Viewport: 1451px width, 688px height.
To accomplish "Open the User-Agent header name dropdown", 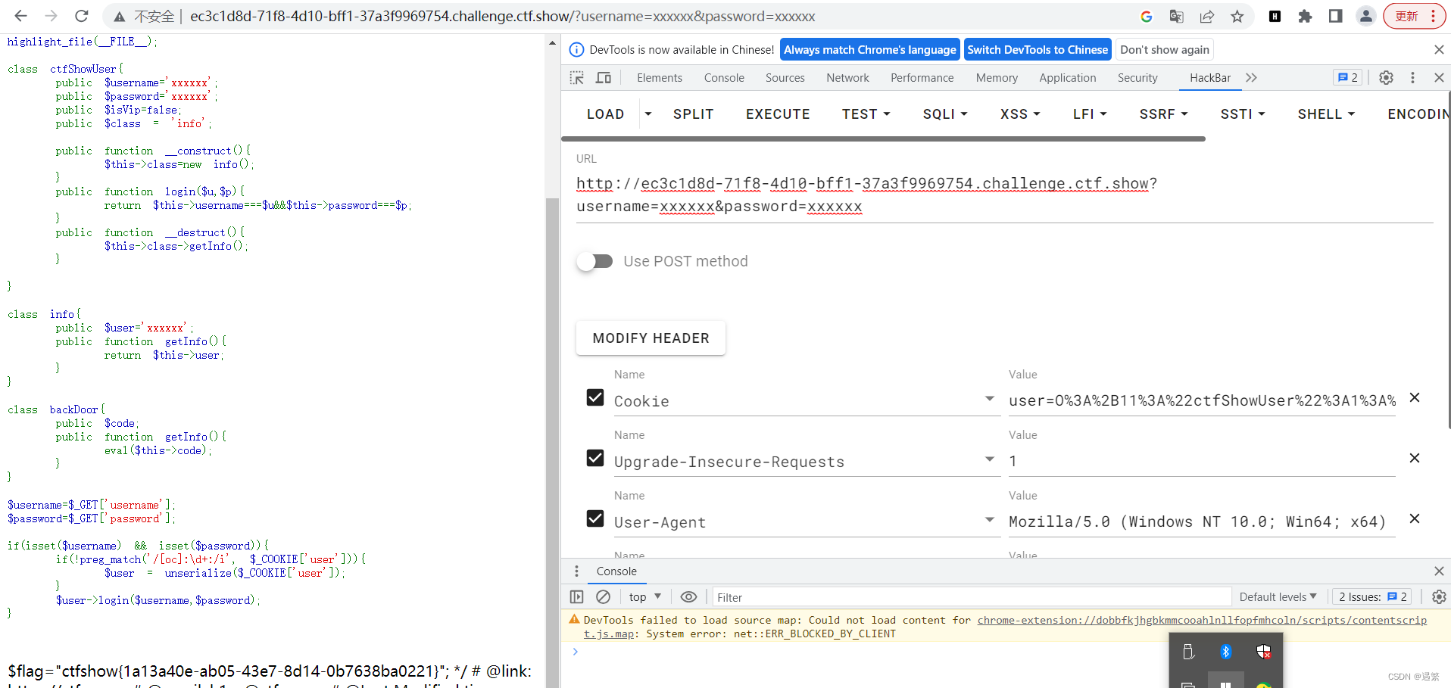I will coord(989,519).
